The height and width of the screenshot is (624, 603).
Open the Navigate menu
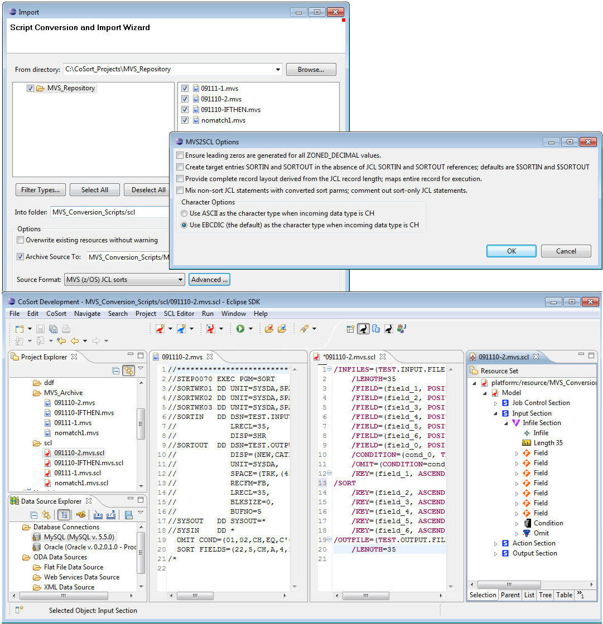coord(87,314)
